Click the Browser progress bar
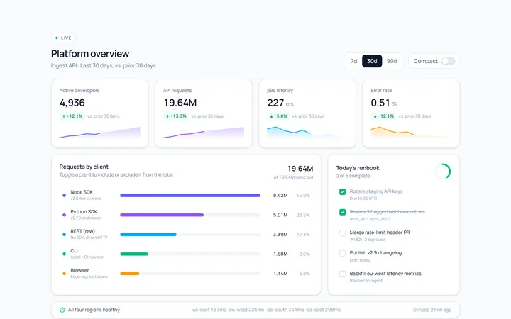The width and height of the screenshot is (511, 319). [190, 274]
